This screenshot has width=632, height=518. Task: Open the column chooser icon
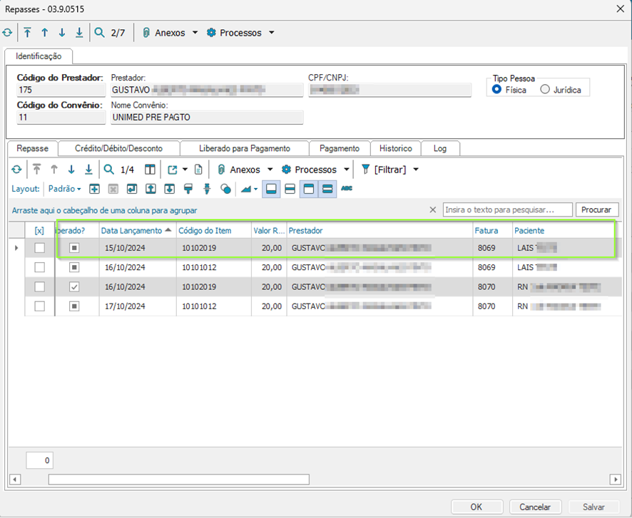[x=150, y=170]
